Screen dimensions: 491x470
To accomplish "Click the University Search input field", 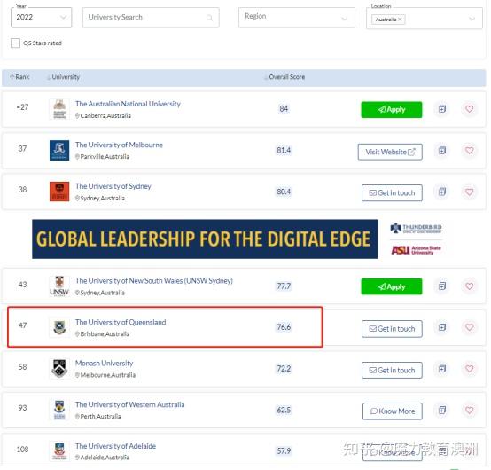I will [151, 18].
